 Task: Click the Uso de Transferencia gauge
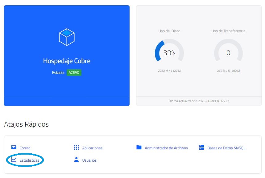228,53
